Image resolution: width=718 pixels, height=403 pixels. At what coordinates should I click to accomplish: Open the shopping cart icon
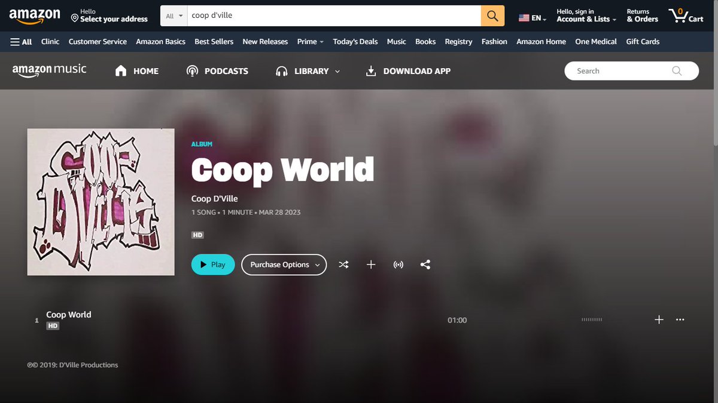pyautogui.click(x=686, y=16)
